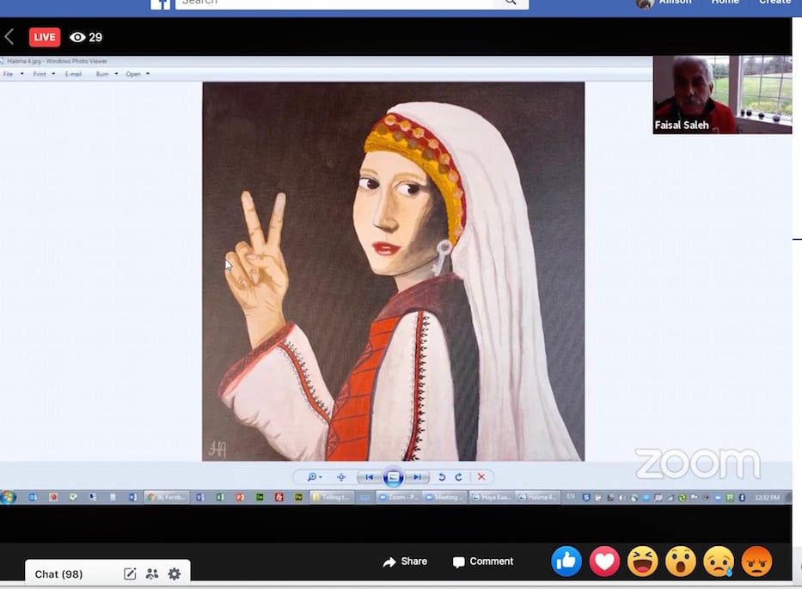This screenshot has width=802, height=589.
Task: Open the user profile link in Facebook header
Action: 664,3
